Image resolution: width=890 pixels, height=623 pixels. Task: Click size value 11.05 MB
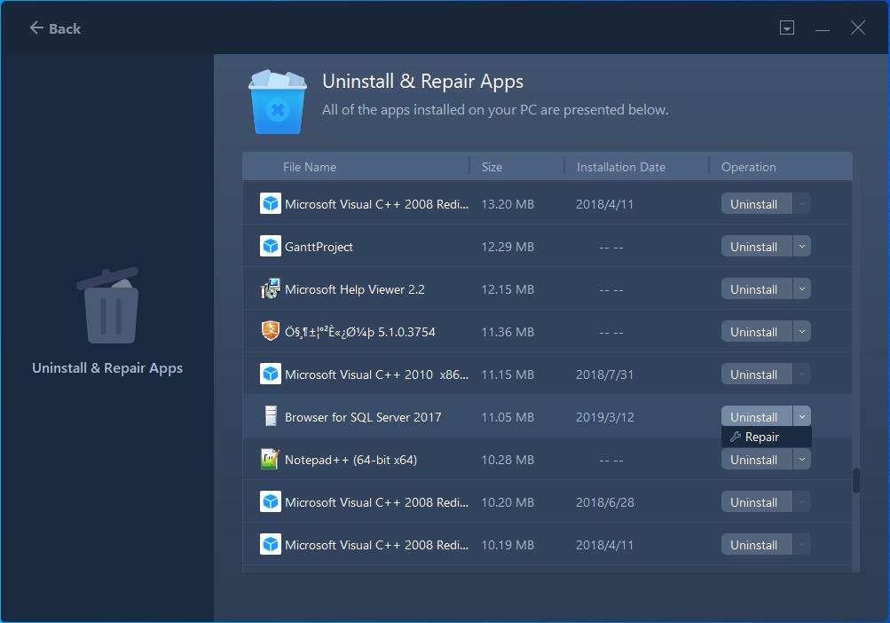508,417
